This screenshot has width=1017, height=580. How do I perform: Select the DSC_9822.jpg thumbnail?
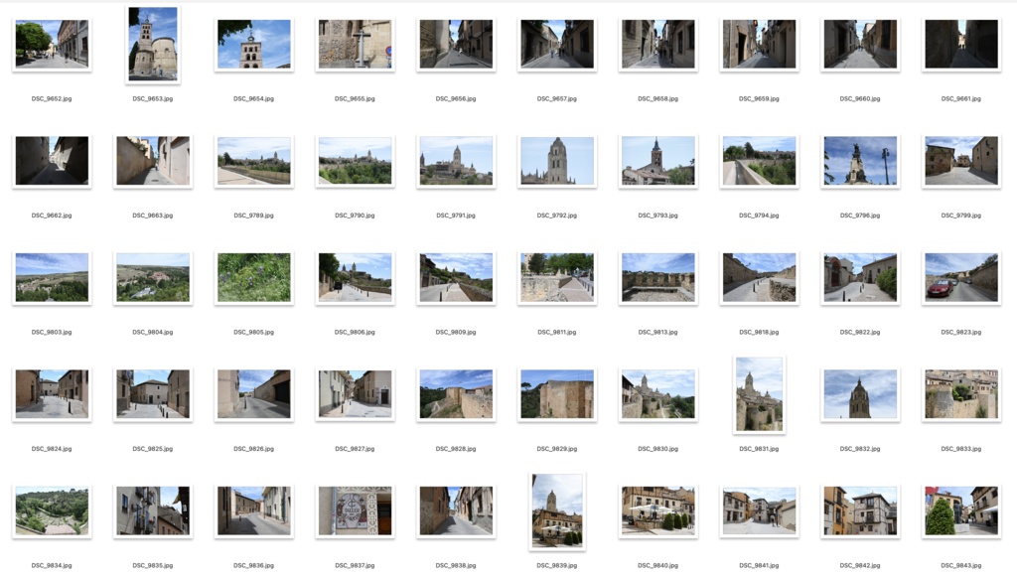[x=860, y=278]
